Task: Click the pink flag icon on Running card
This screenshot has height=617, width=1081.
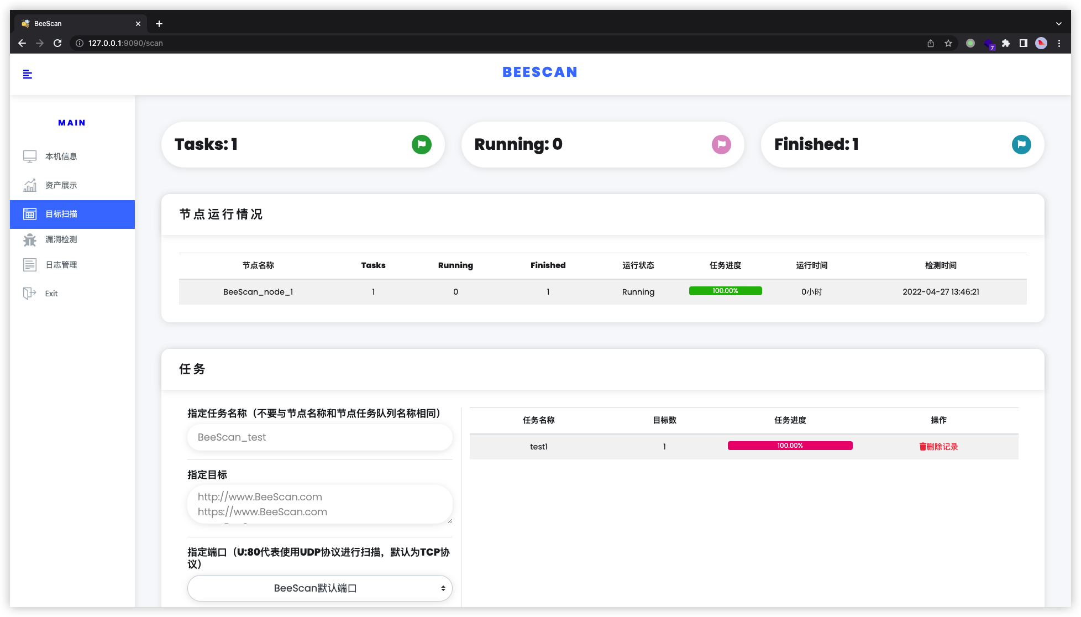Action: [x=721, y=144]
